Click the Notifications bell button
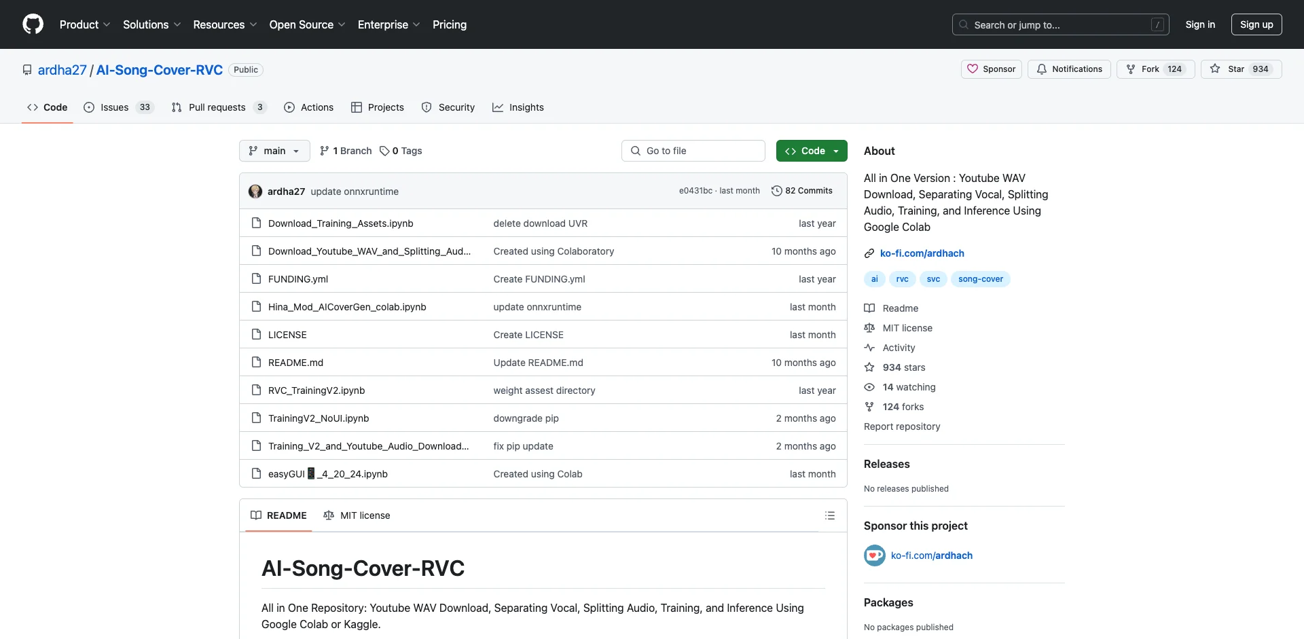The height and width of the screenshot is (639, 1304). pyautogui.click(x=1069, y=69)
